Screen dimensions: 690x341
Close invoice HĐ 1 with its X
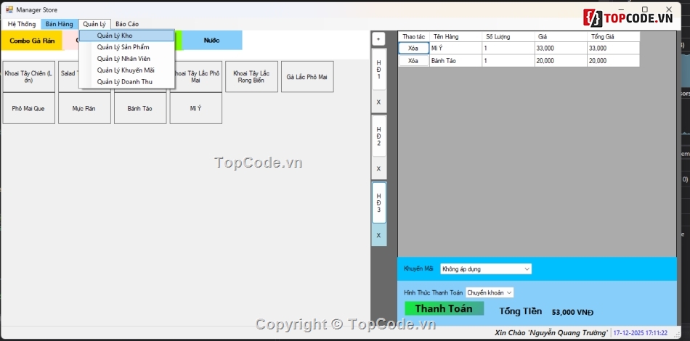[379, 102]
